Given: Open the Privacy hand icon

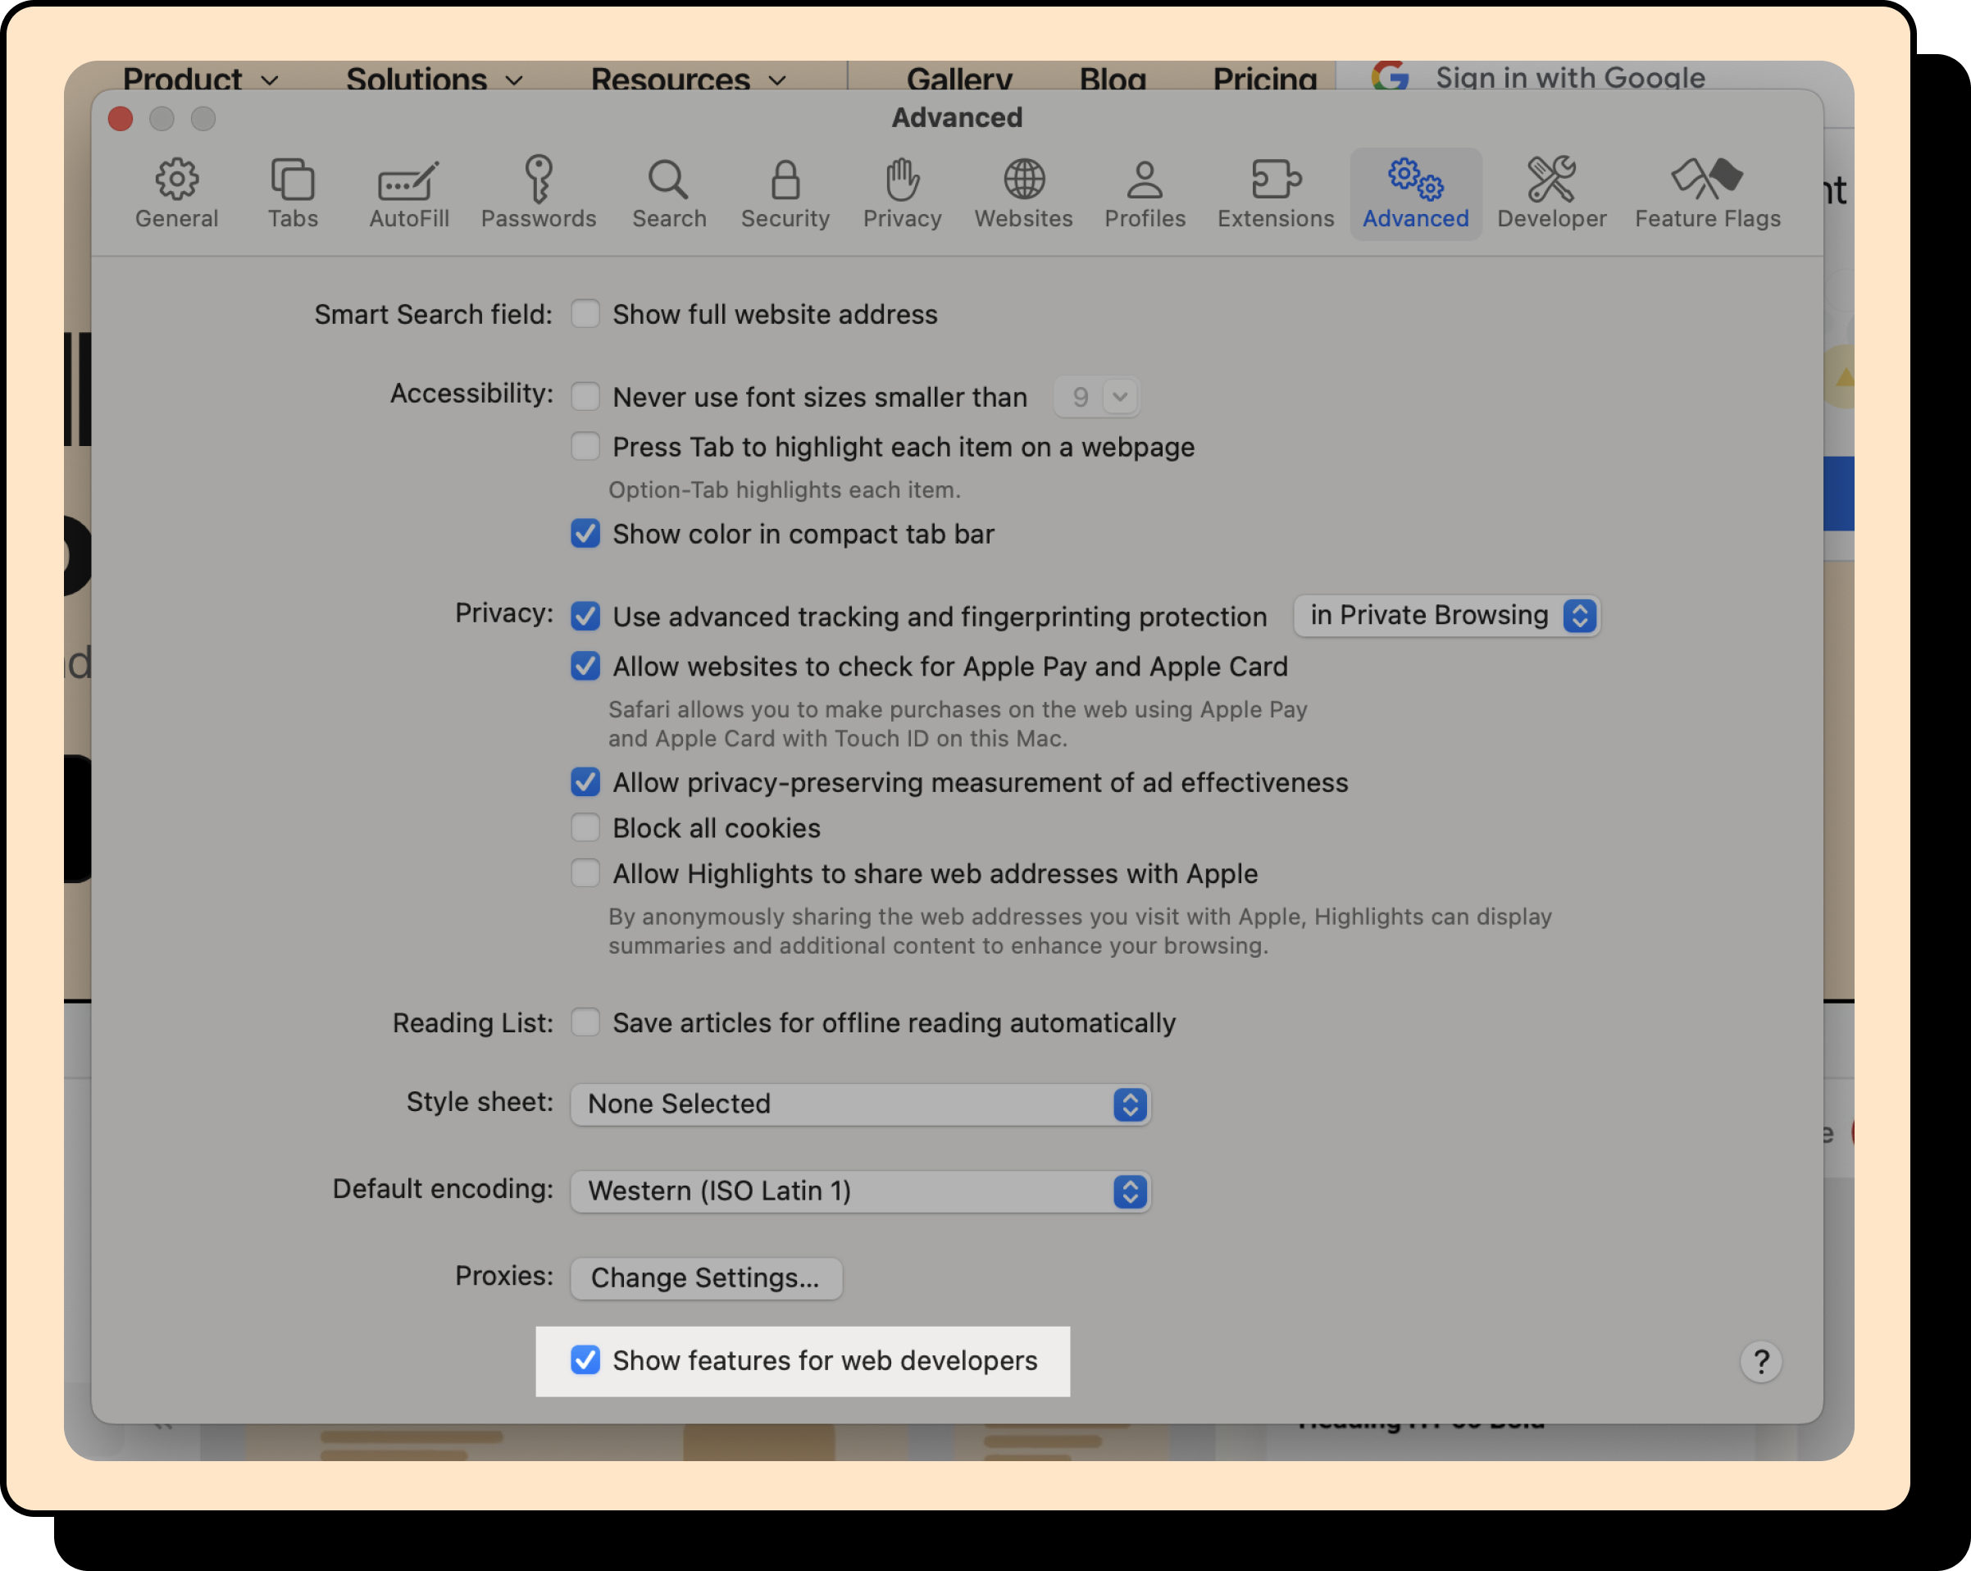Looking at the screenshot, I should pos(901,180).
